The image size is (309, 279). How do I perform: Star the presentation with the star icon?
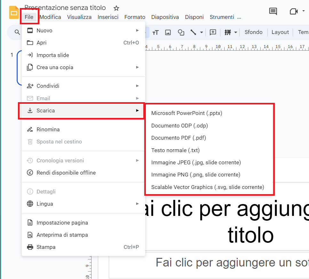(116, 8)
